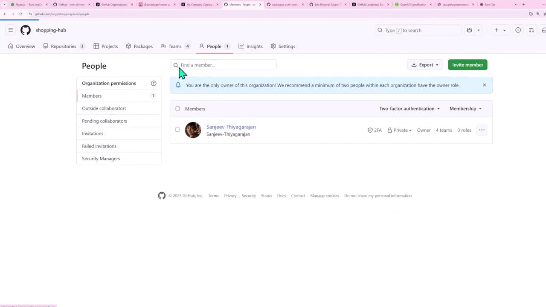Click the footer GitHub logo
This screenshot has width=546, height=307.
[x=162, y=196]
